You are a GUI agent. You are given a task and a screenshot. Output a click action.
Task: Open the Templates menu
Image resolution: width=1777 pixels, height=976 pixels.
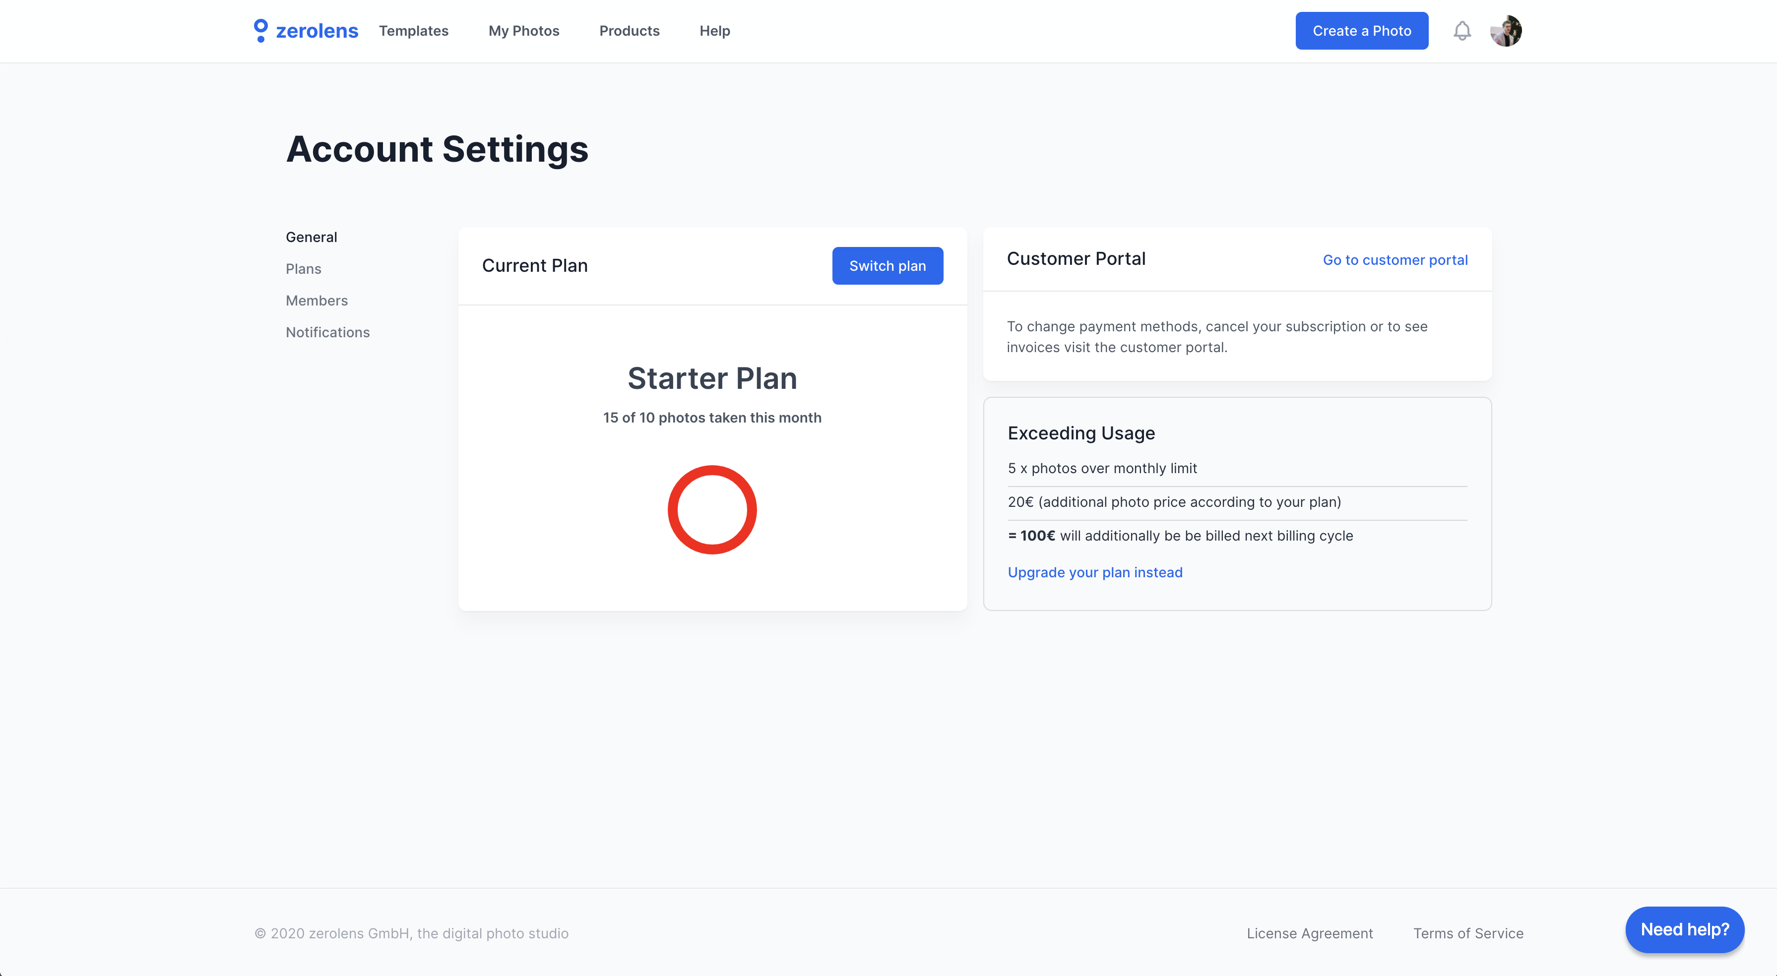(413, 31)
